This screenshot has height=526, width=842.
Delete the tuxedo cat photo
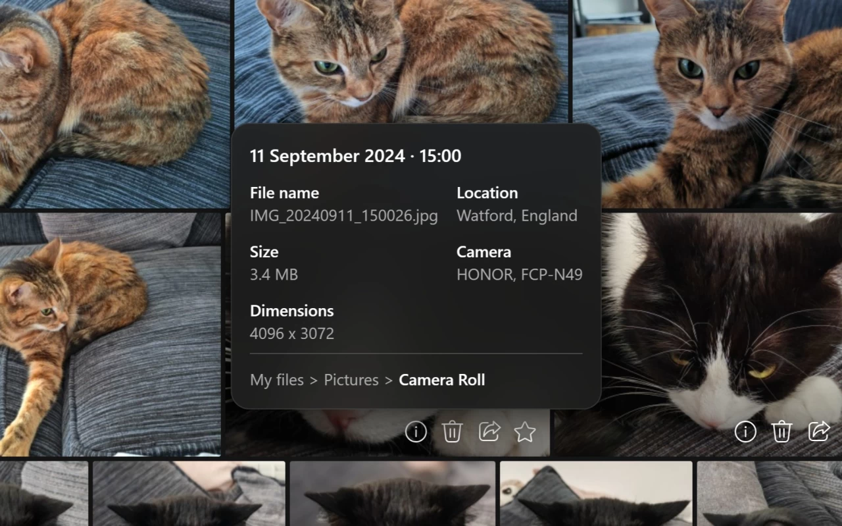coord(781,432)
